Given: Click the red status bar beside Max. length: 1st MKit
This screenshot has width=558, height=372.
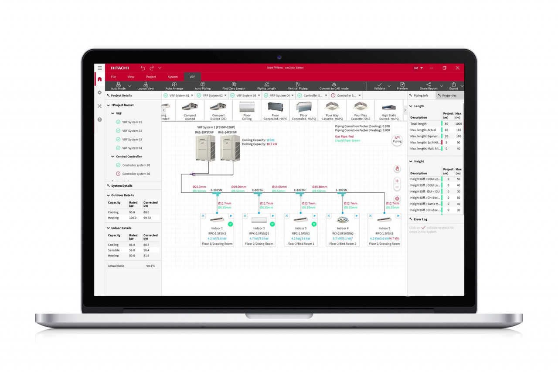Looking at the screenshot, I should pos(442,142).
